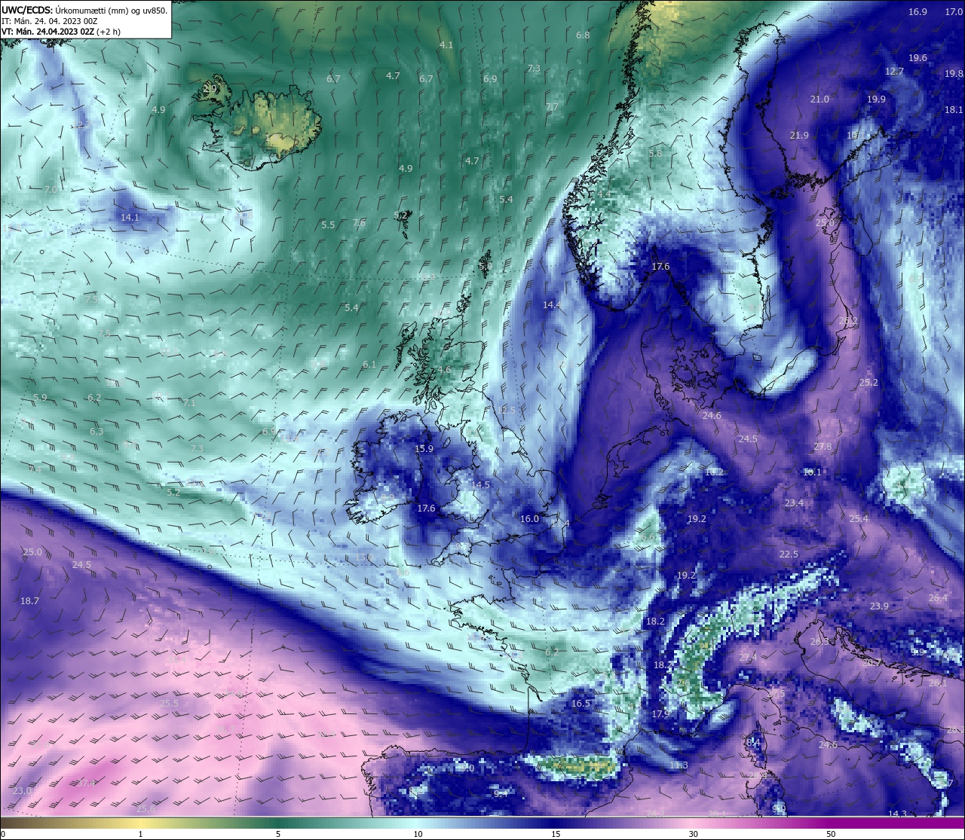
Task: Click the 23.9 value on the map
Action: (879, 606)
